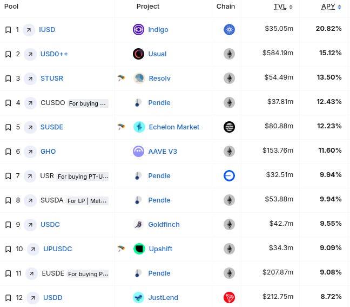Click the Usual project logo
Viewport: 350px width, 307px height.
pos(139,54)
